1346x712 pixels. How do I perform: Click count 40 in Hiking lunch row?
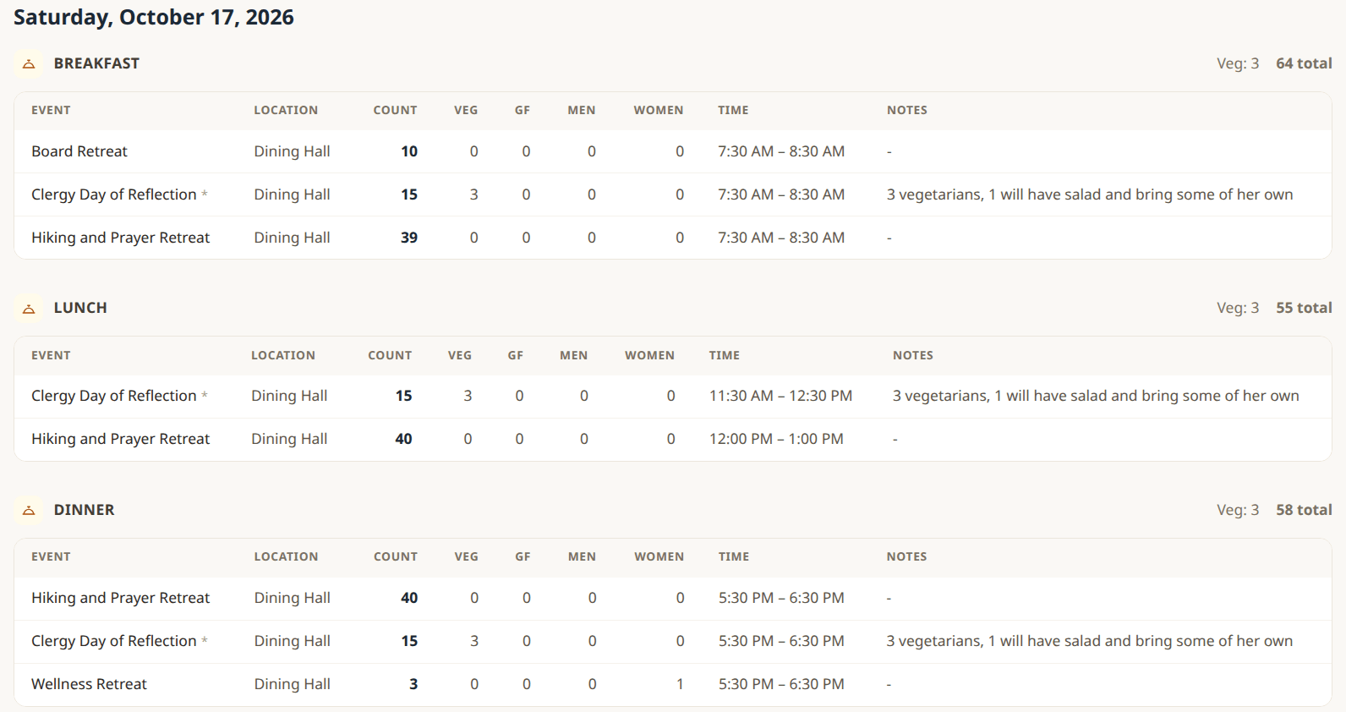[x=403, y=439]
